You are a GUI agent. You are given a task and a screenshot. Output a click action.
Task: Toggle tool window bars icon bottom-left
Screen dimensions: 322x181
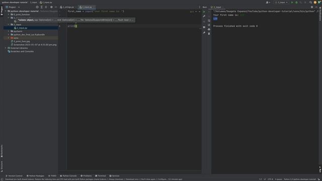point(2,179)
